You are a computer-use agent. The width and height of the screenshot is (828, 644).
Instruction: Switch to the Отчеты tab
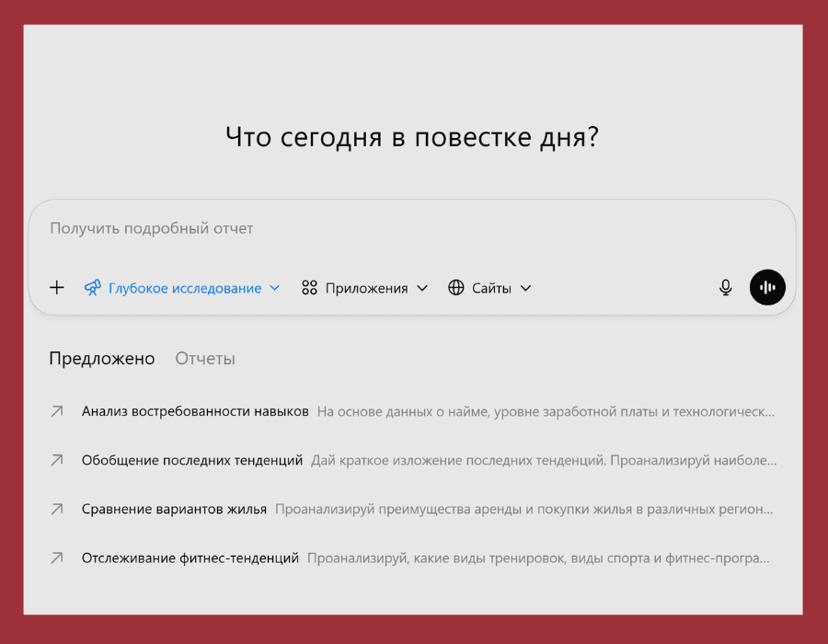point(204,358)
